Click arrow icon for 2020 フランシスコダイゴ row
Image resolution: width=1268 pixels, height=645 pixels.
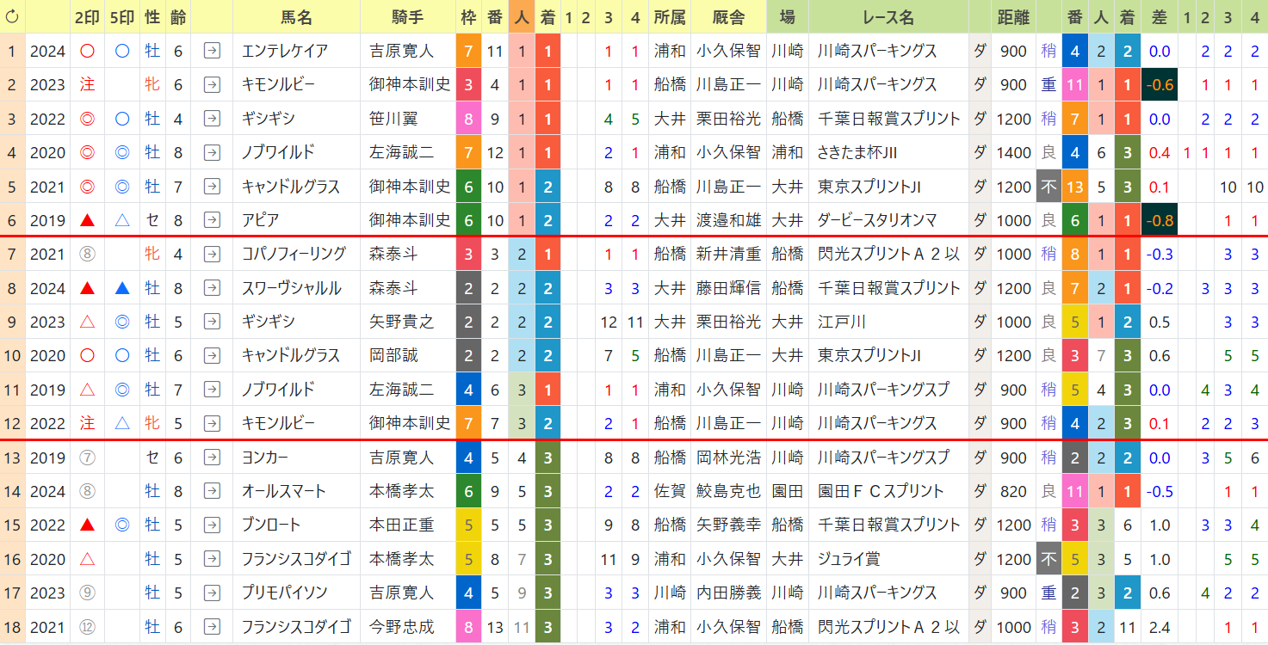point(211,559)
